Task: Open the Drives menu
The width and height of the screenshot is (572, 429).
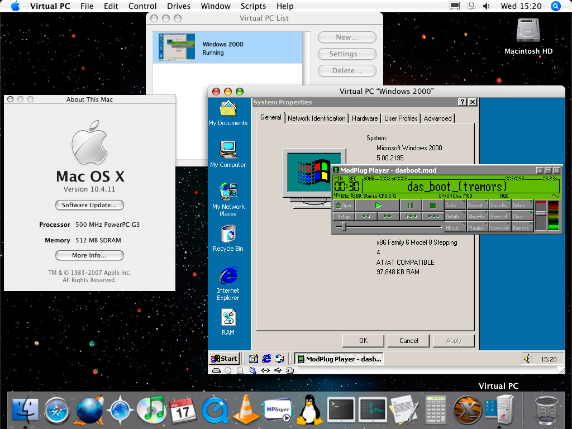Action: 178,6
